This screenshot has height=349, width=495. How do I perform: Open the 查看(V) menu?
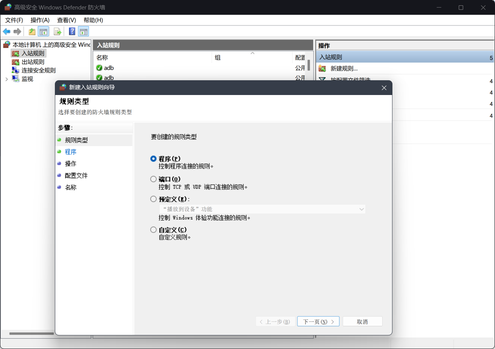pos(67,20)
